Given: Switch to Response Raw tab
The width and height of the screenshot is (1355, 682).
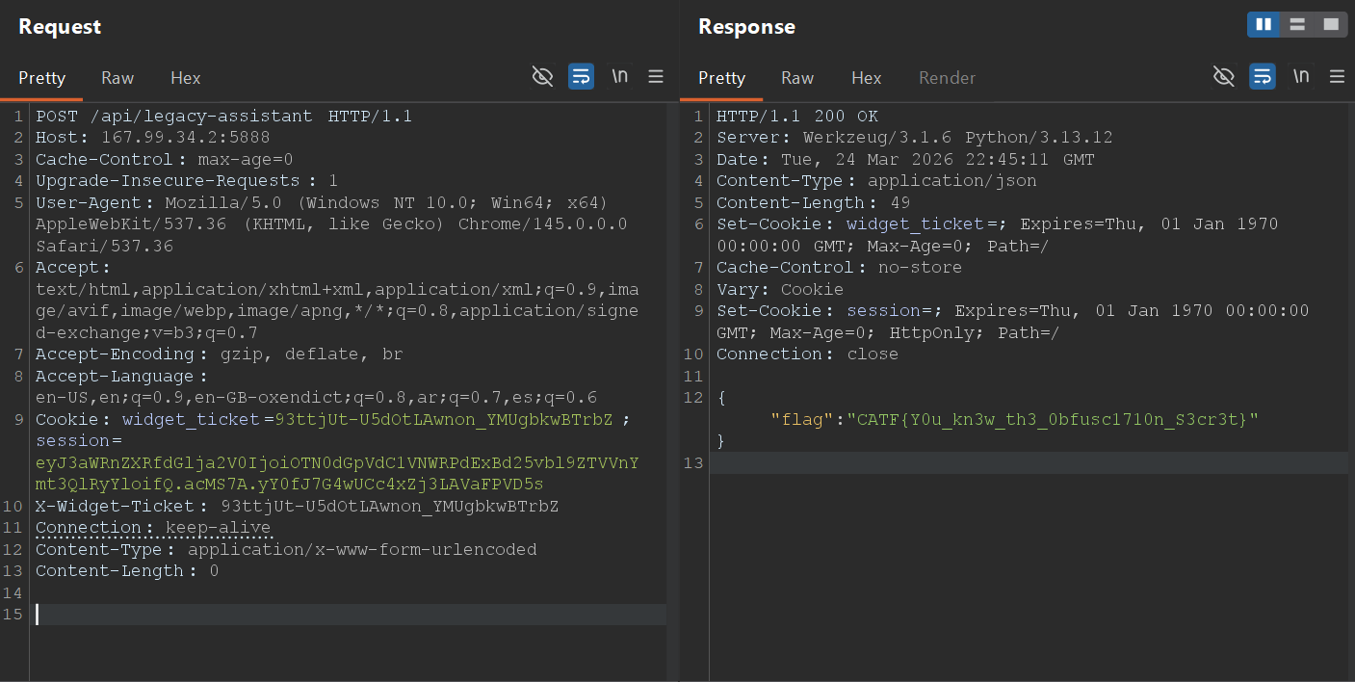Looking at the screenshot, I should [x=797, y=78].
